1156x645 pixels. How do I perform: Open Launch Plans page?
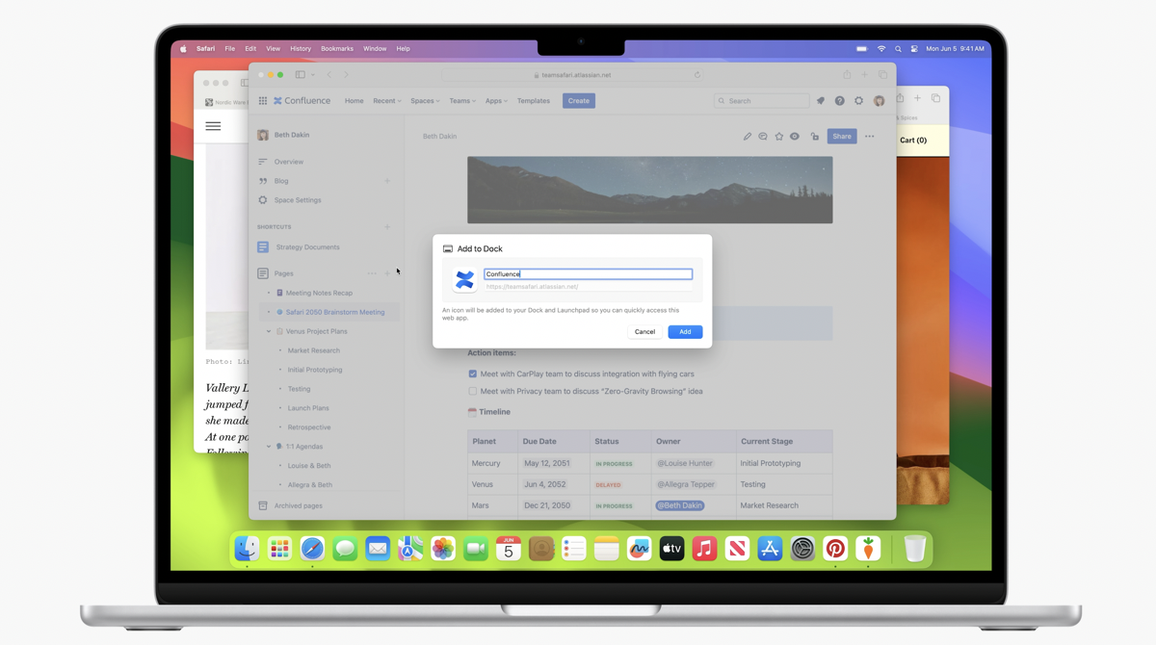point(308,408)
